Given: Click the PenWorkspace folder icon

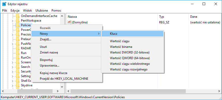Looking at the screenshot, I should (x=18, y=21).
